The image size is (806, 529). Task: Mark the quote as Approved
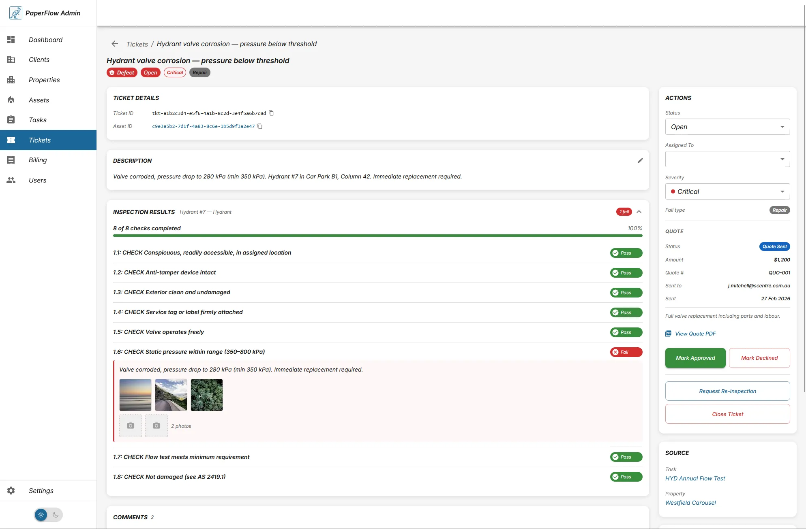pos(695,358)
